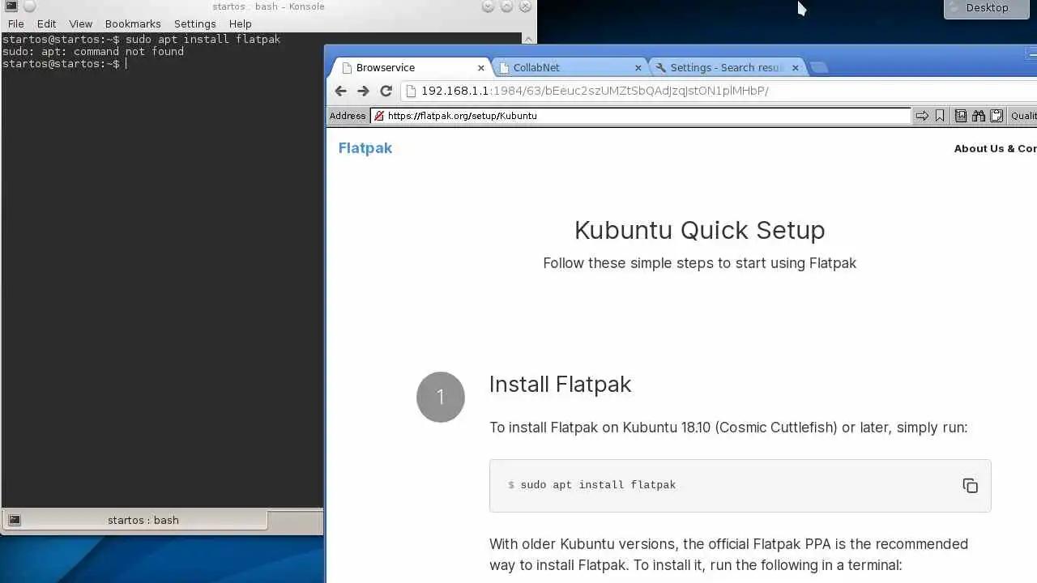Click the Desktop button at top right

(986, 8)
